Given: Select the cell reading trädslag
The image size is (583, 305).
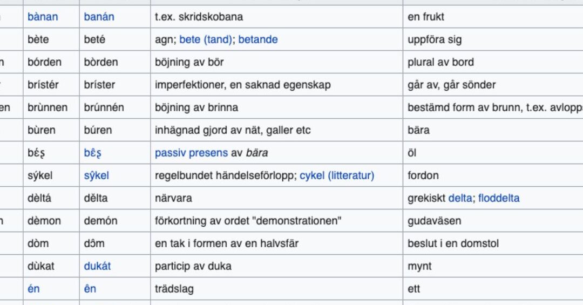Looking at the screenshot, I should click(x=276, y=289).
